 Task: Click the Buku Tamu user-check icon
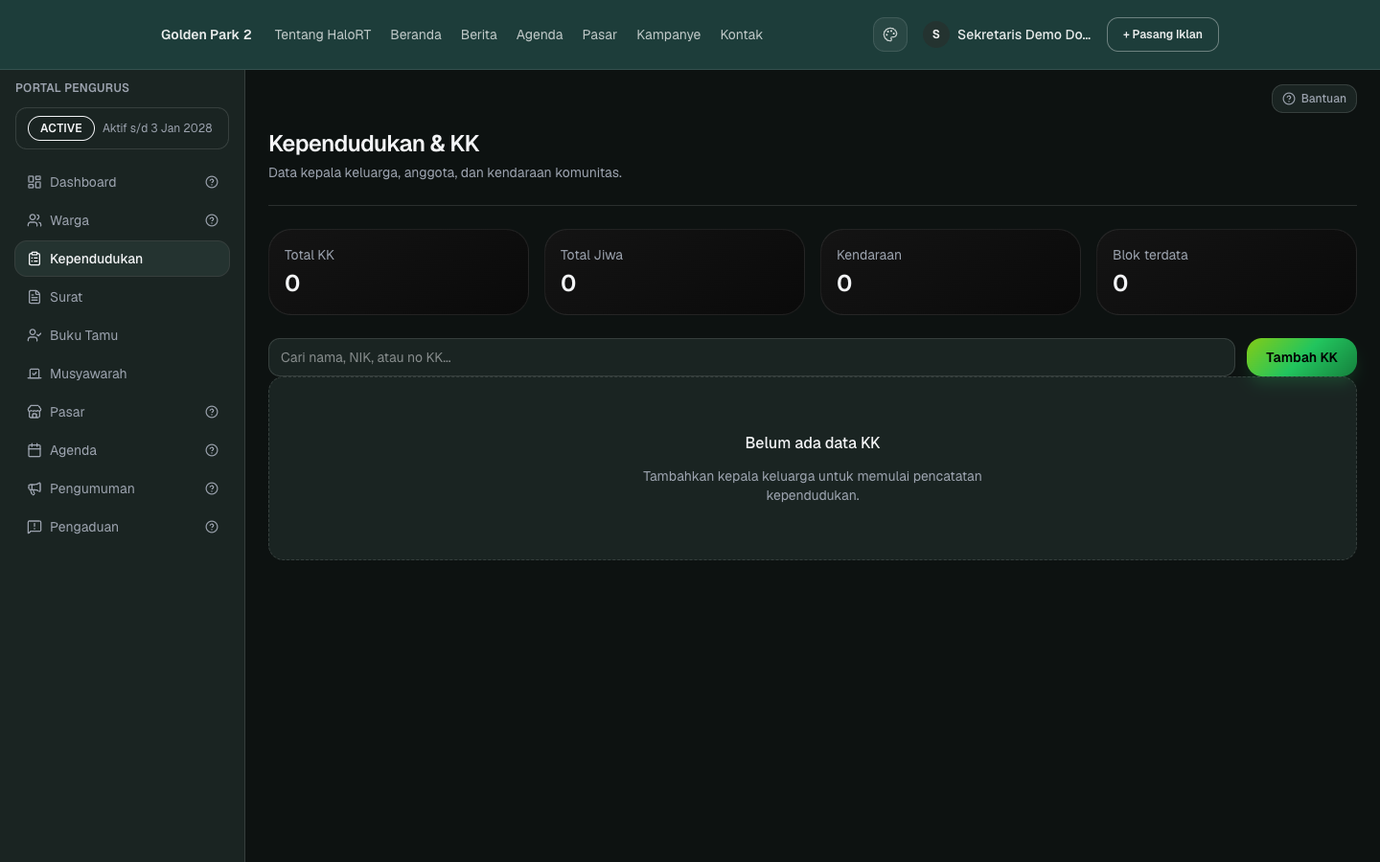coord(34,335)
